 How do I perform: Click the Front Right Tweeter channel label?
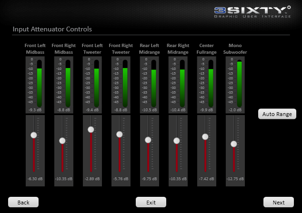[121, 49]
